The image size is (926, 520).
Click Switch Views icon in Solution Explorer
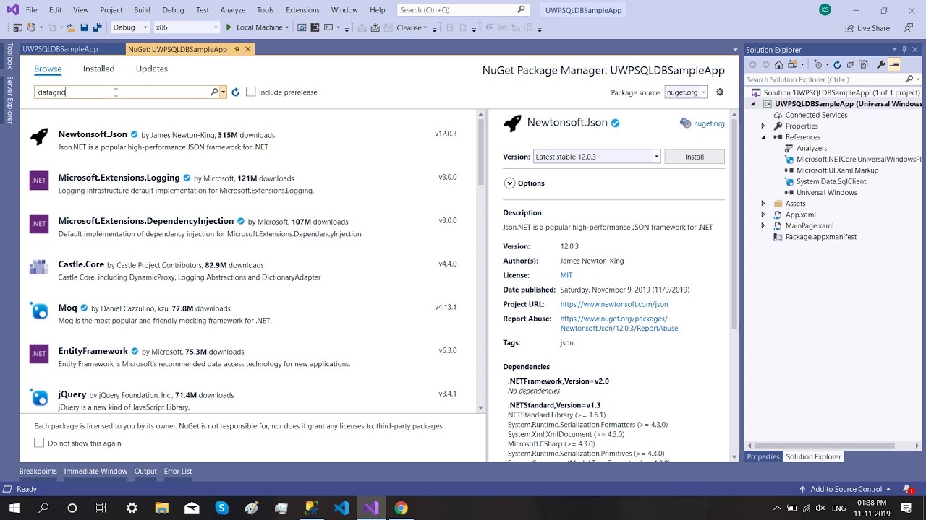(794, 64)
